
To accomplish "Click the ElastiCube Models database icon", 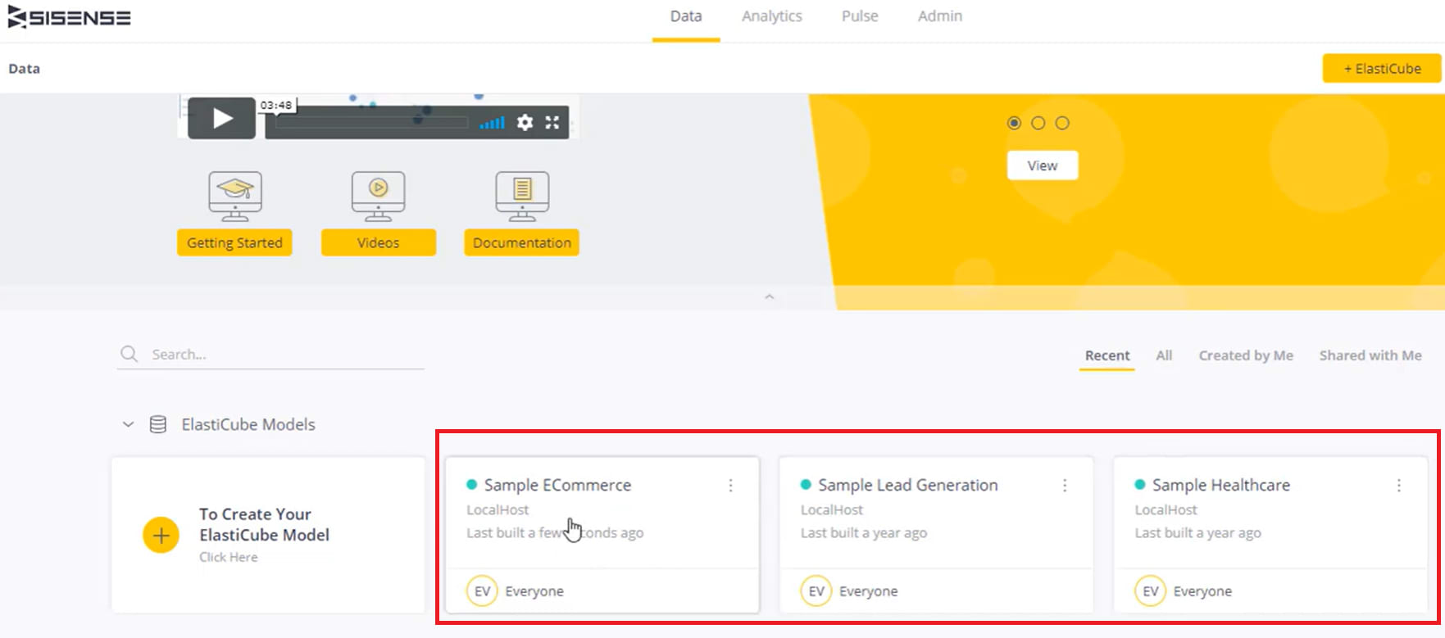I will (x=158, y=424).
